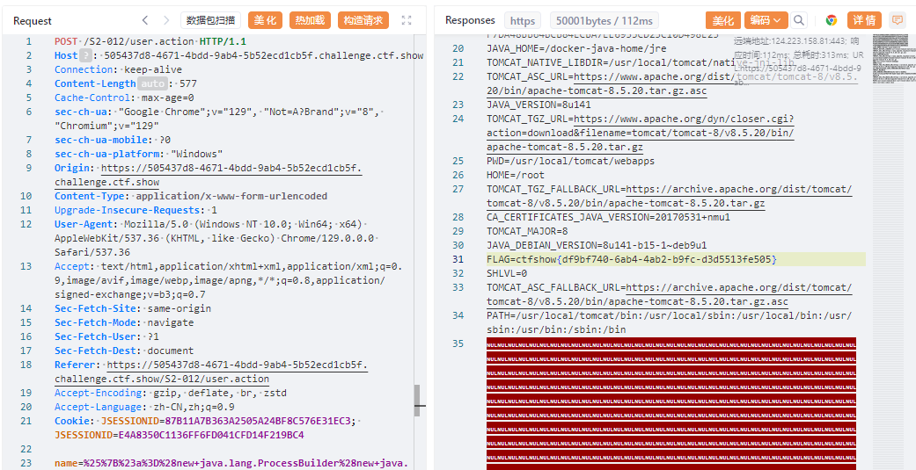Click the 构造请求 button
Screen dimensions: 916x470
(363, 20)
